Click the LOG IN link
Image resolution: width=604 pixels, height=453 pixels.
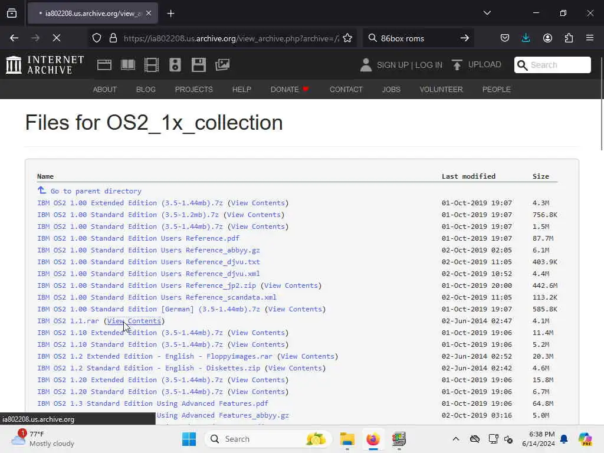(x=429, y=65)
